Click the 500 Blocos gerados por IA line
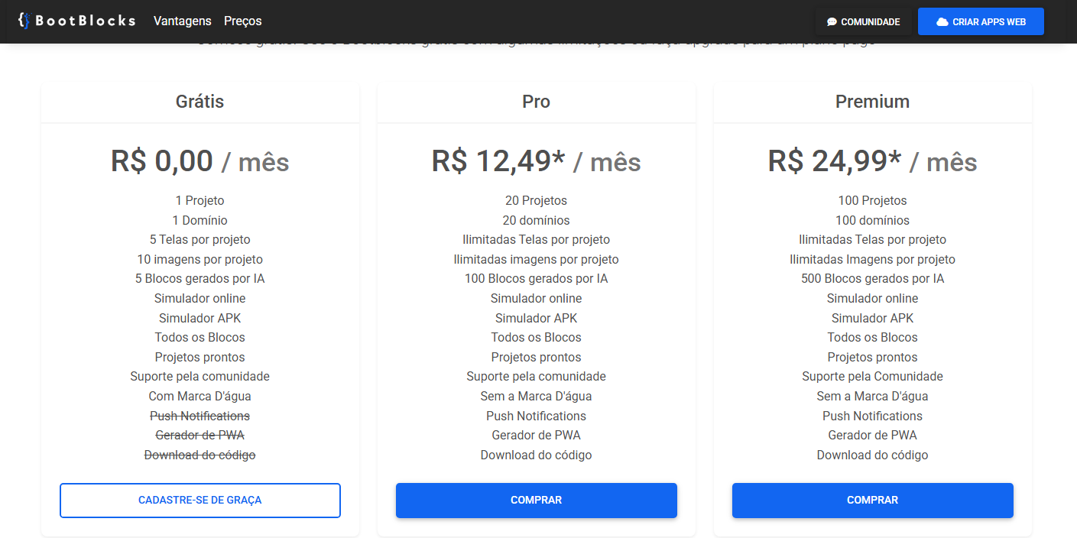 (x=872, y=279)
